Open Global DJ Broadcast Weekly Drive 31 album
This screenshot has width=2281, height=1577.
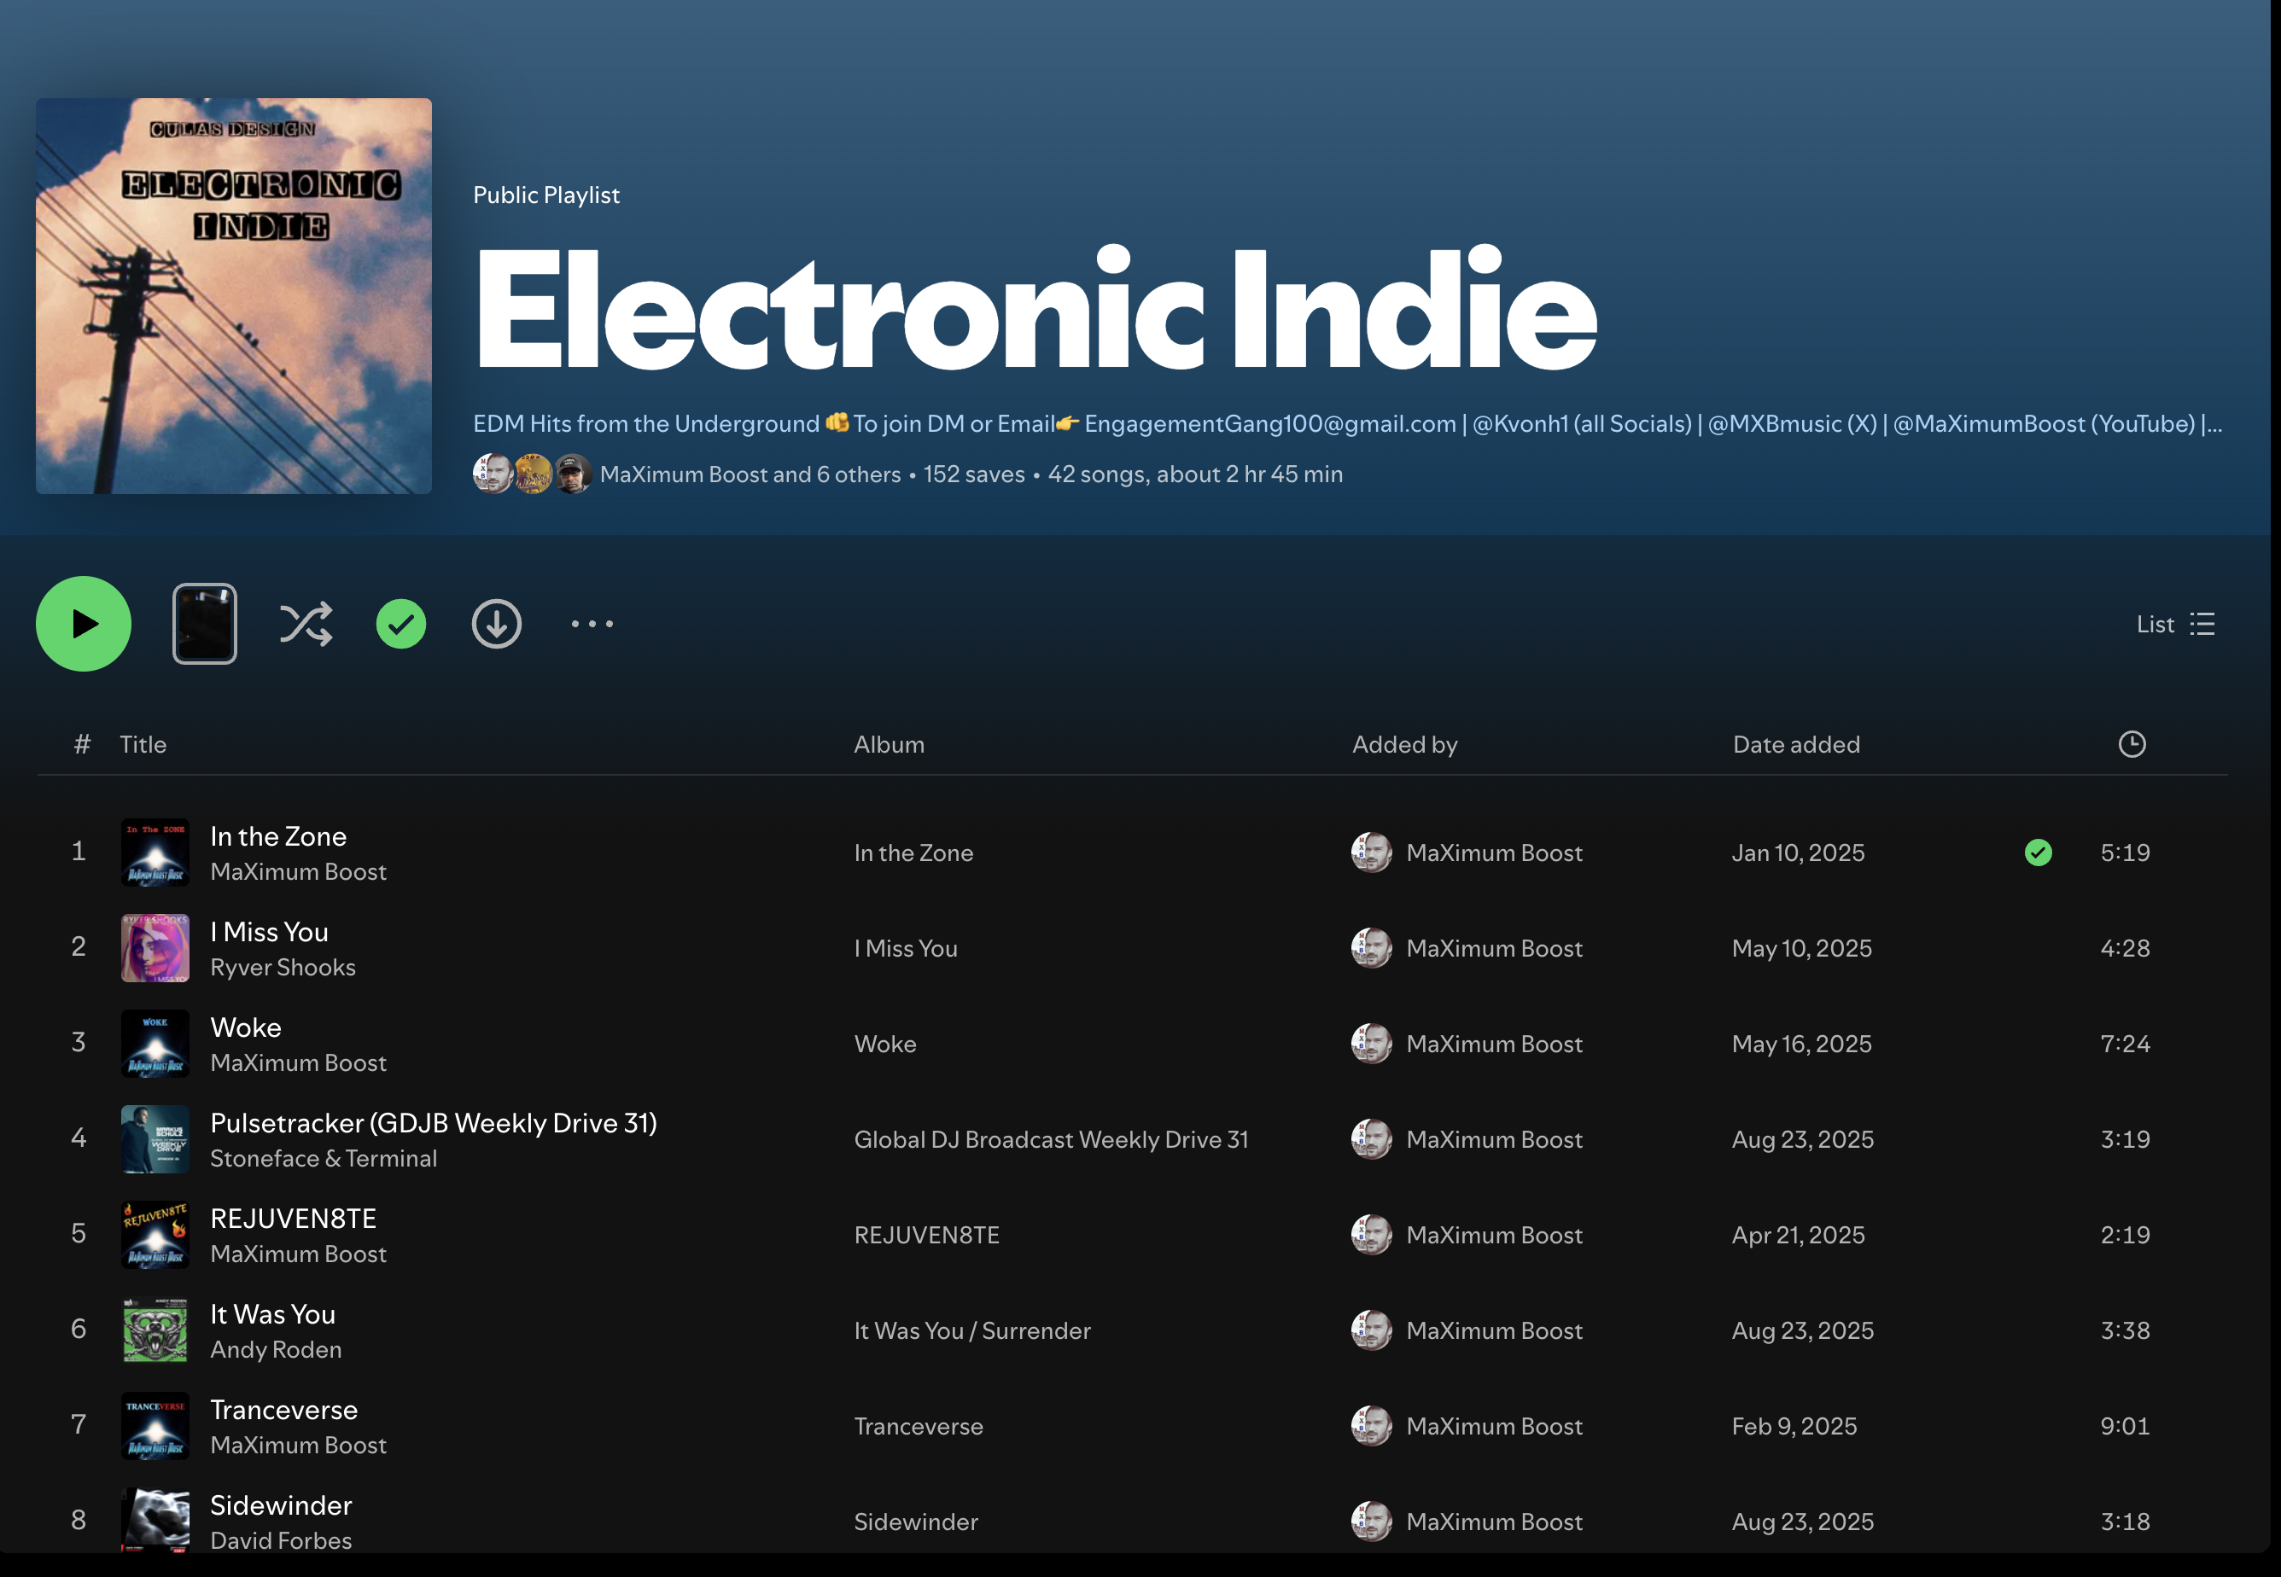(x=1051, y=1139)
